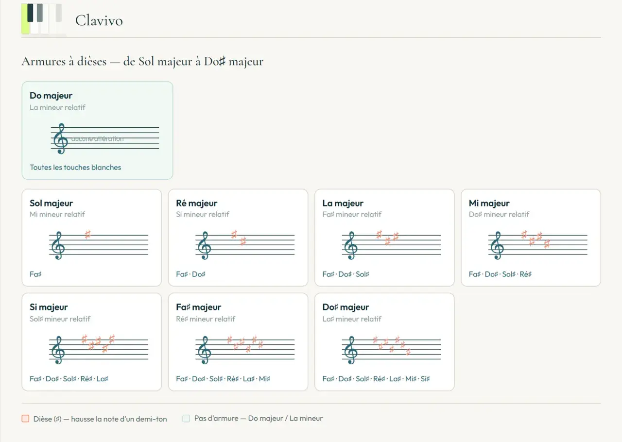Click the treble clef in Si majeur card
622x442 pixels.
tap(58, 350)
